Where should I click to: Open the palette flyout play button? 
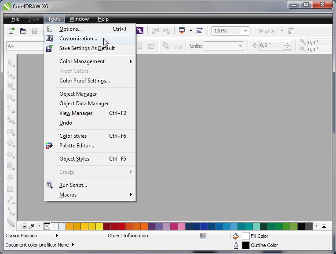(x=24, y=226)
